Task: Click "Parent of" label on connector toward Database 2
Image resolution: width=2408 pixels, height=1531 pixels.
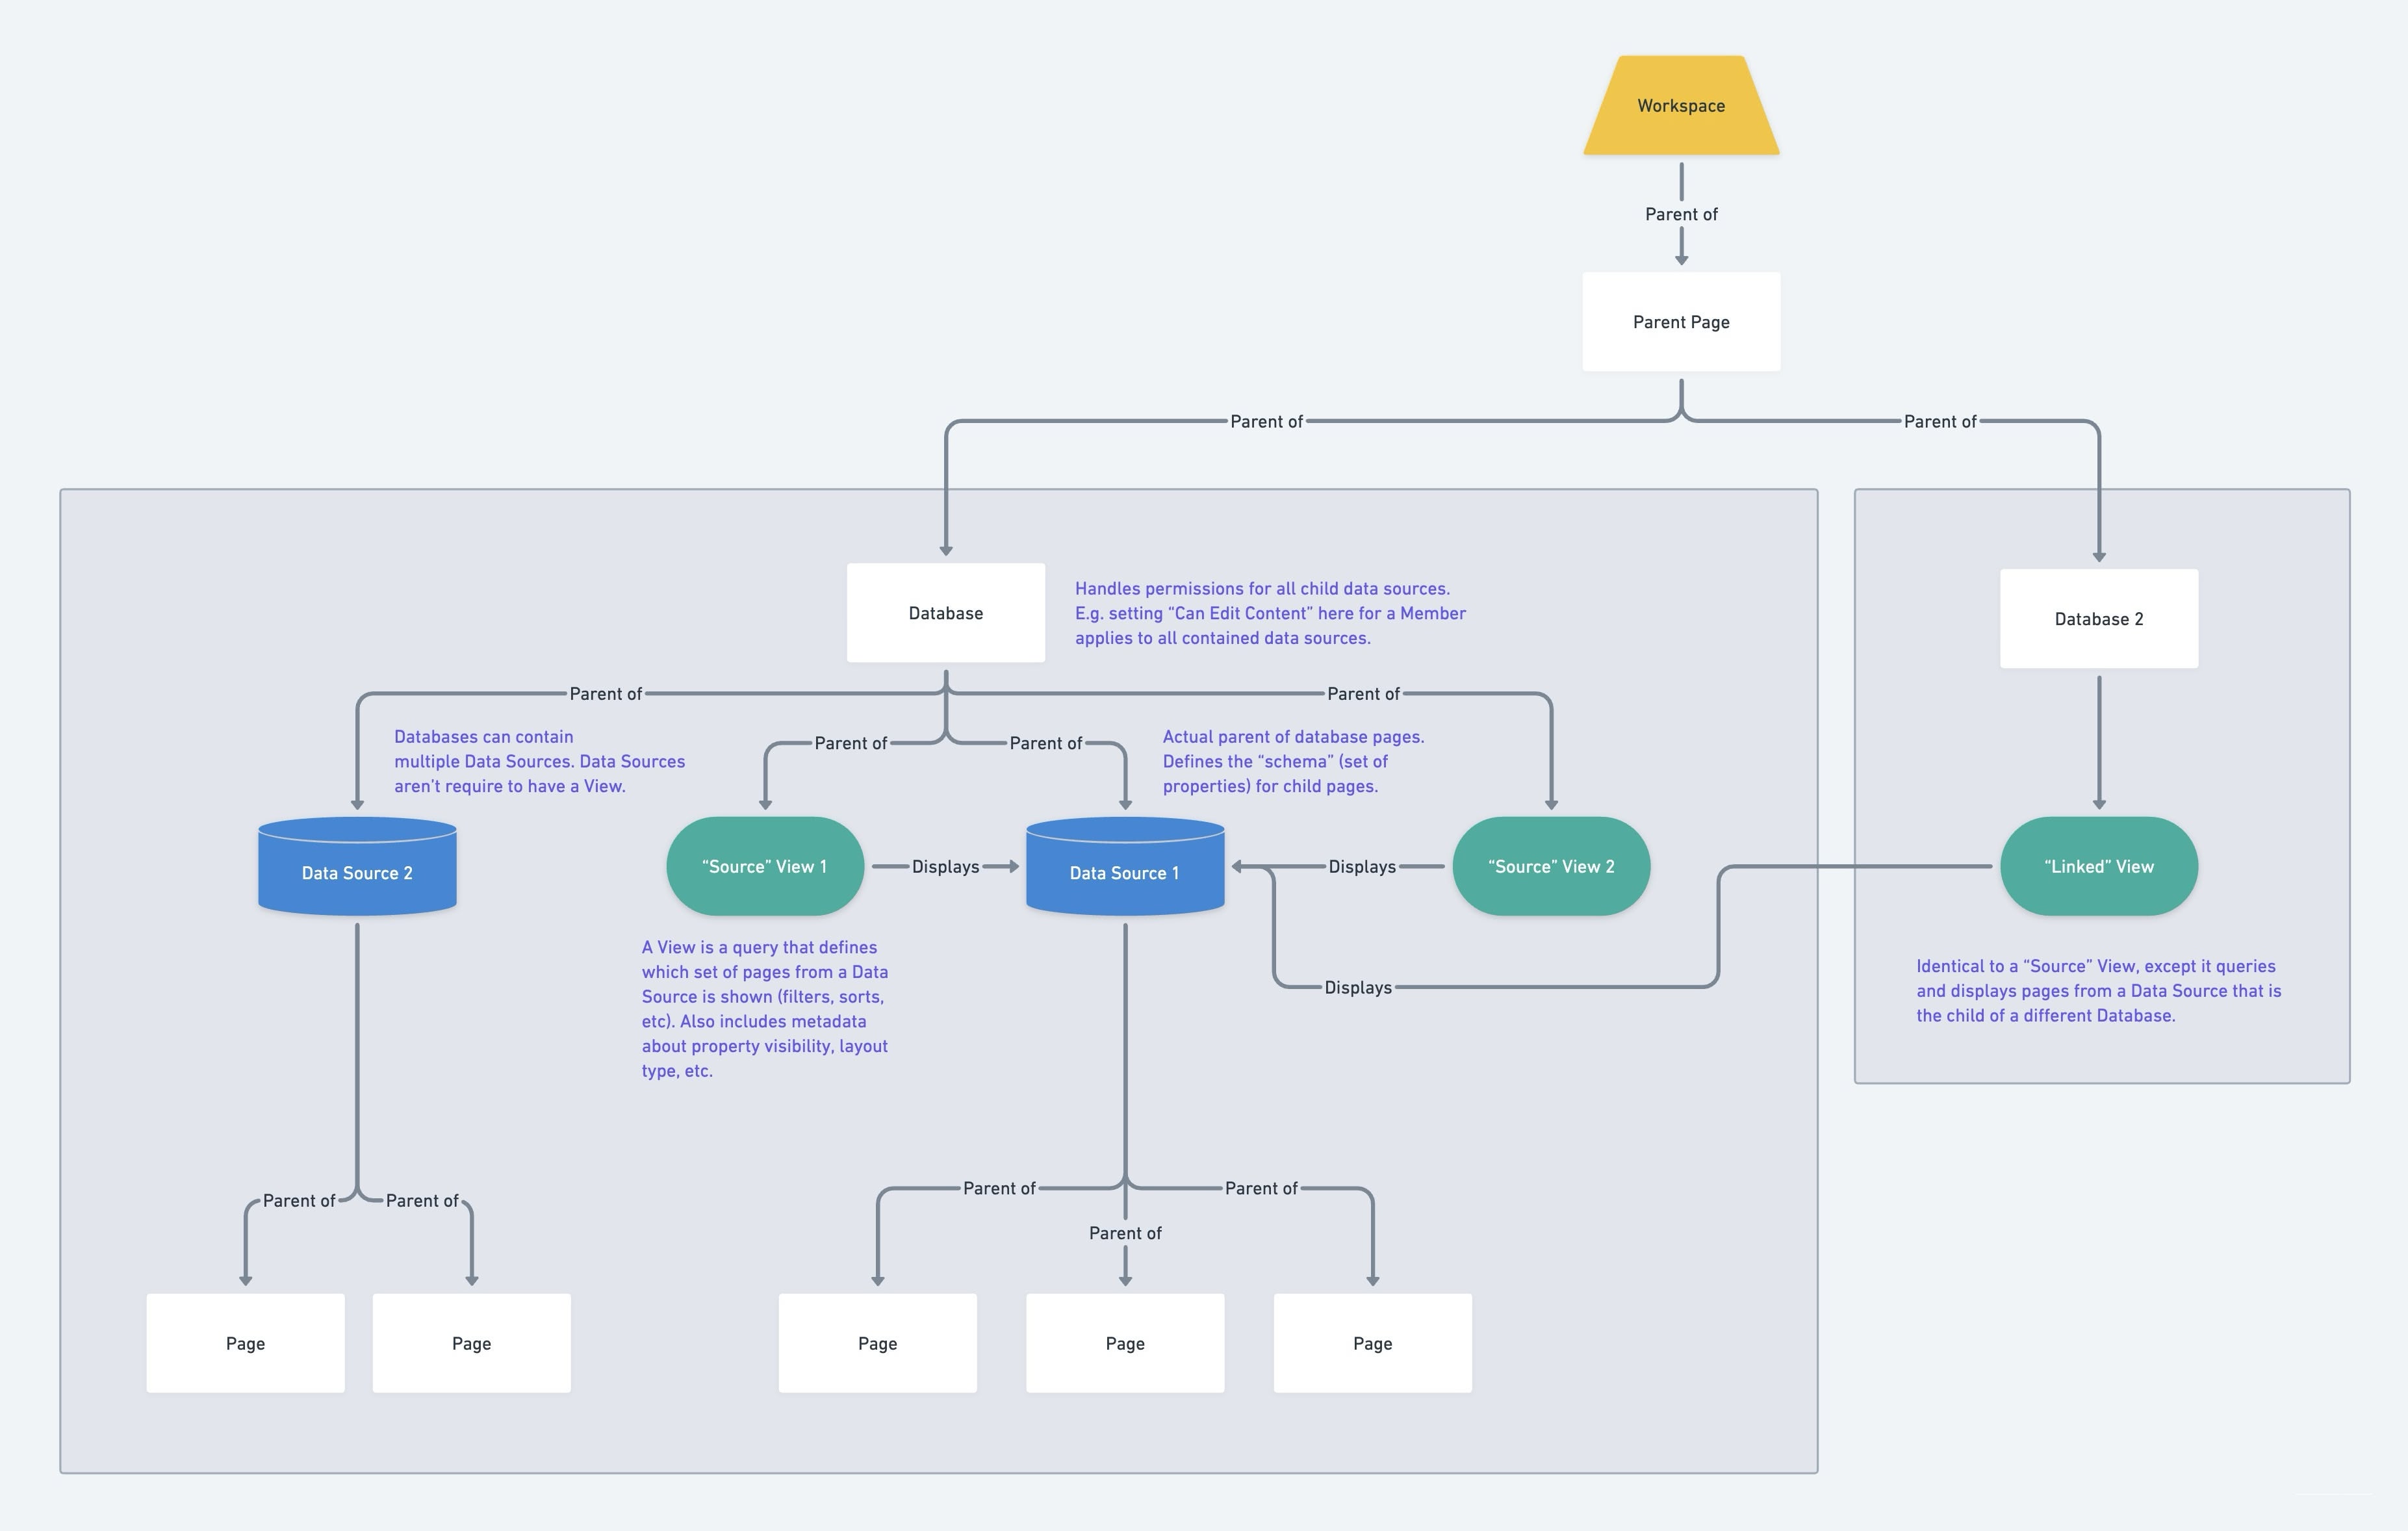Action: click(1940, 421)
